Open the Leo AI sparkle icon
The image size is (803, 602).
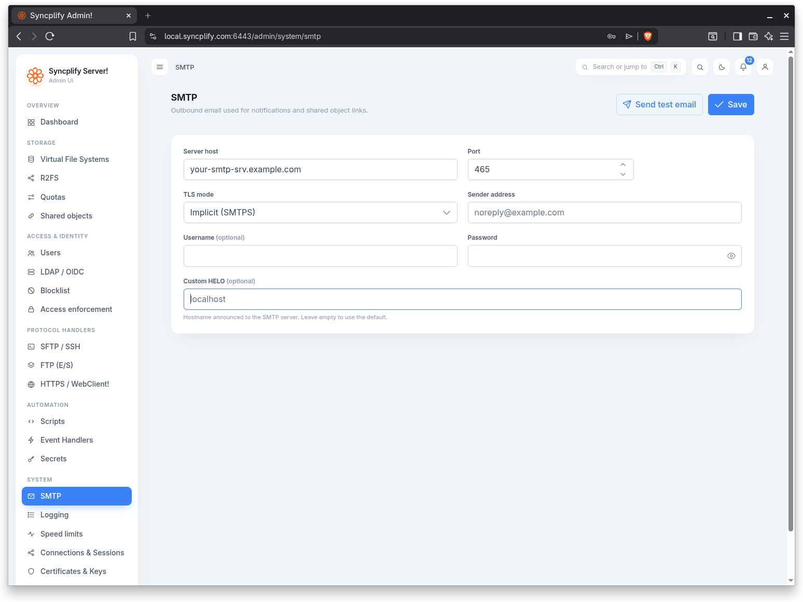pos(769,36)
